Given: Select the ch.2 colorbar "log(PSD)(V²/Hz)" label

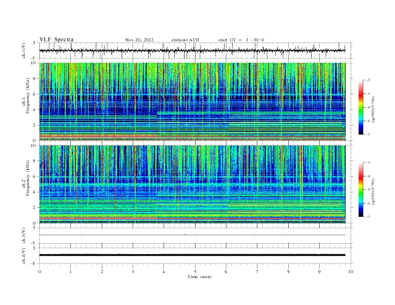Looking at the screenshot, I should (x=373, y=191).
